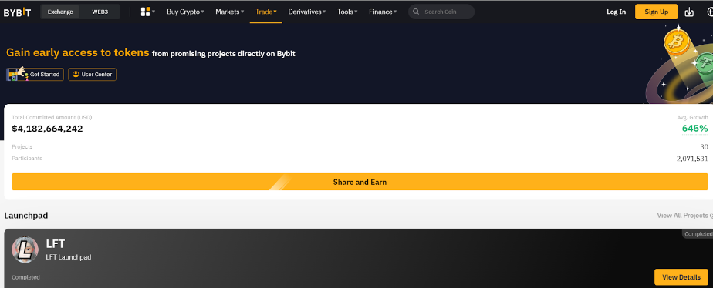
Task: Open the language globe icon
Action: click(710, 12)
